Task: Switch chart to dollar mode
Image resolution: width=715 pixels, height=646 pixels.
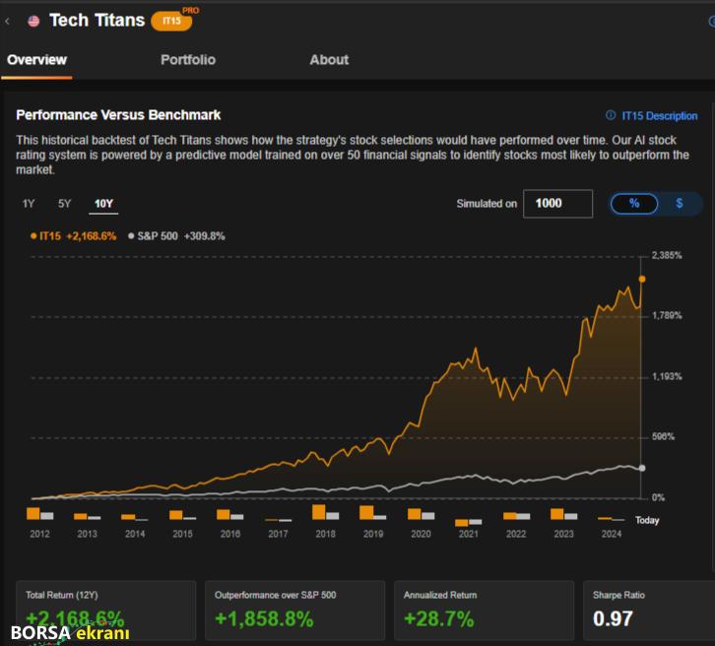Action: pos(679,203)
